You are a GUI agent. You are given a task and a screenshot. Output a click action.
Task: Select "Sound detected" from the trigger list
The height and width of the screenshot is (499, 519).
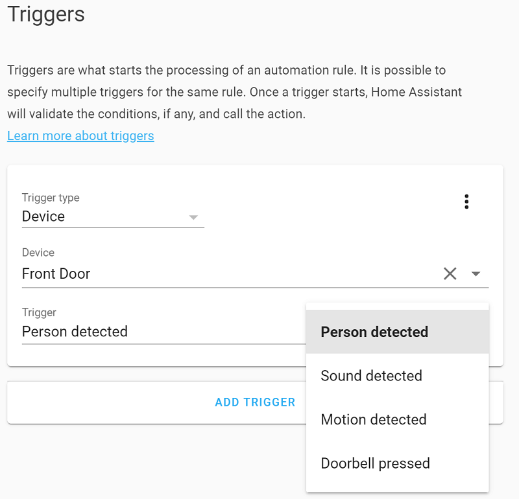[371, 375]
